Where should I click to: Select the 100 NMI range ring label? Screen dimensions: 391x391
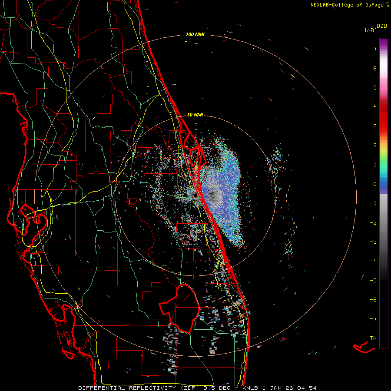[x=195, y=34]
